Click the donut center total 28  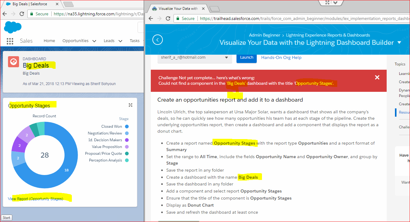[45, 155]
